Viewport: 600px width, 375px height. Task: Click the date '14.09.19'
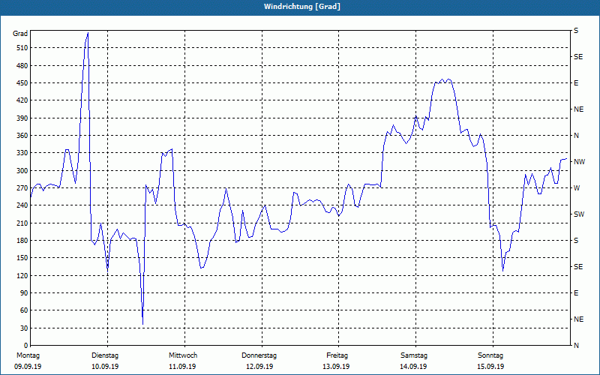tap(413, 367)
